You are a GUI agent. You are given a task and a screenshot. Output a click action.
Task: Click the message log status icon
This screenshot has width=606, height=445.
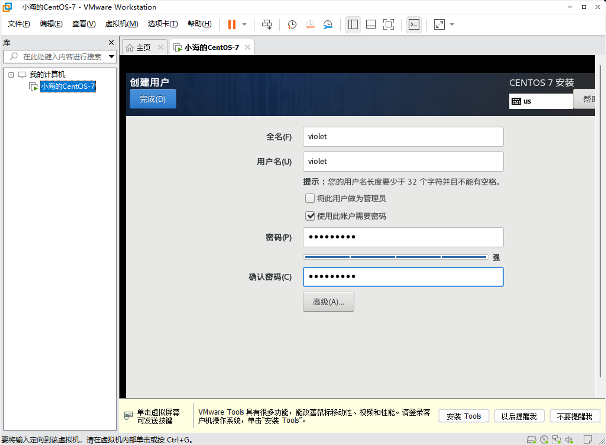tap(588, 440)
